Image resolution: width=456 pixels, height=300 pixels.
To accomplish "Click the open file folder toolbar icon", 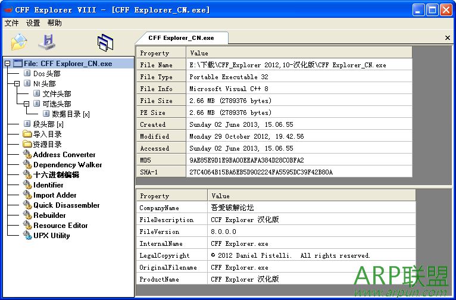I will [x=19, y=42].
